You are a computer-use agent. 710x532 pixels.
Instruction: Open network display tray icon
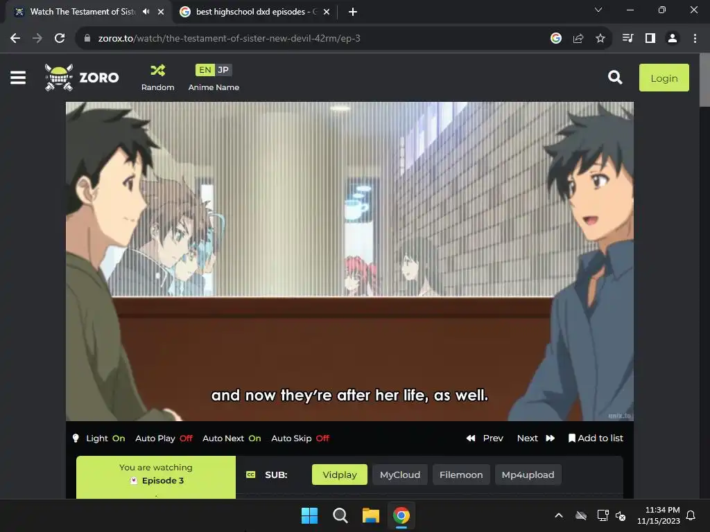coord(603,515)
